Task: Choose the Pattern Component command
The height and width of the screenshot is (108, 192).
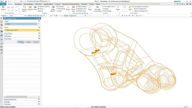Action: tap(140, 11)
